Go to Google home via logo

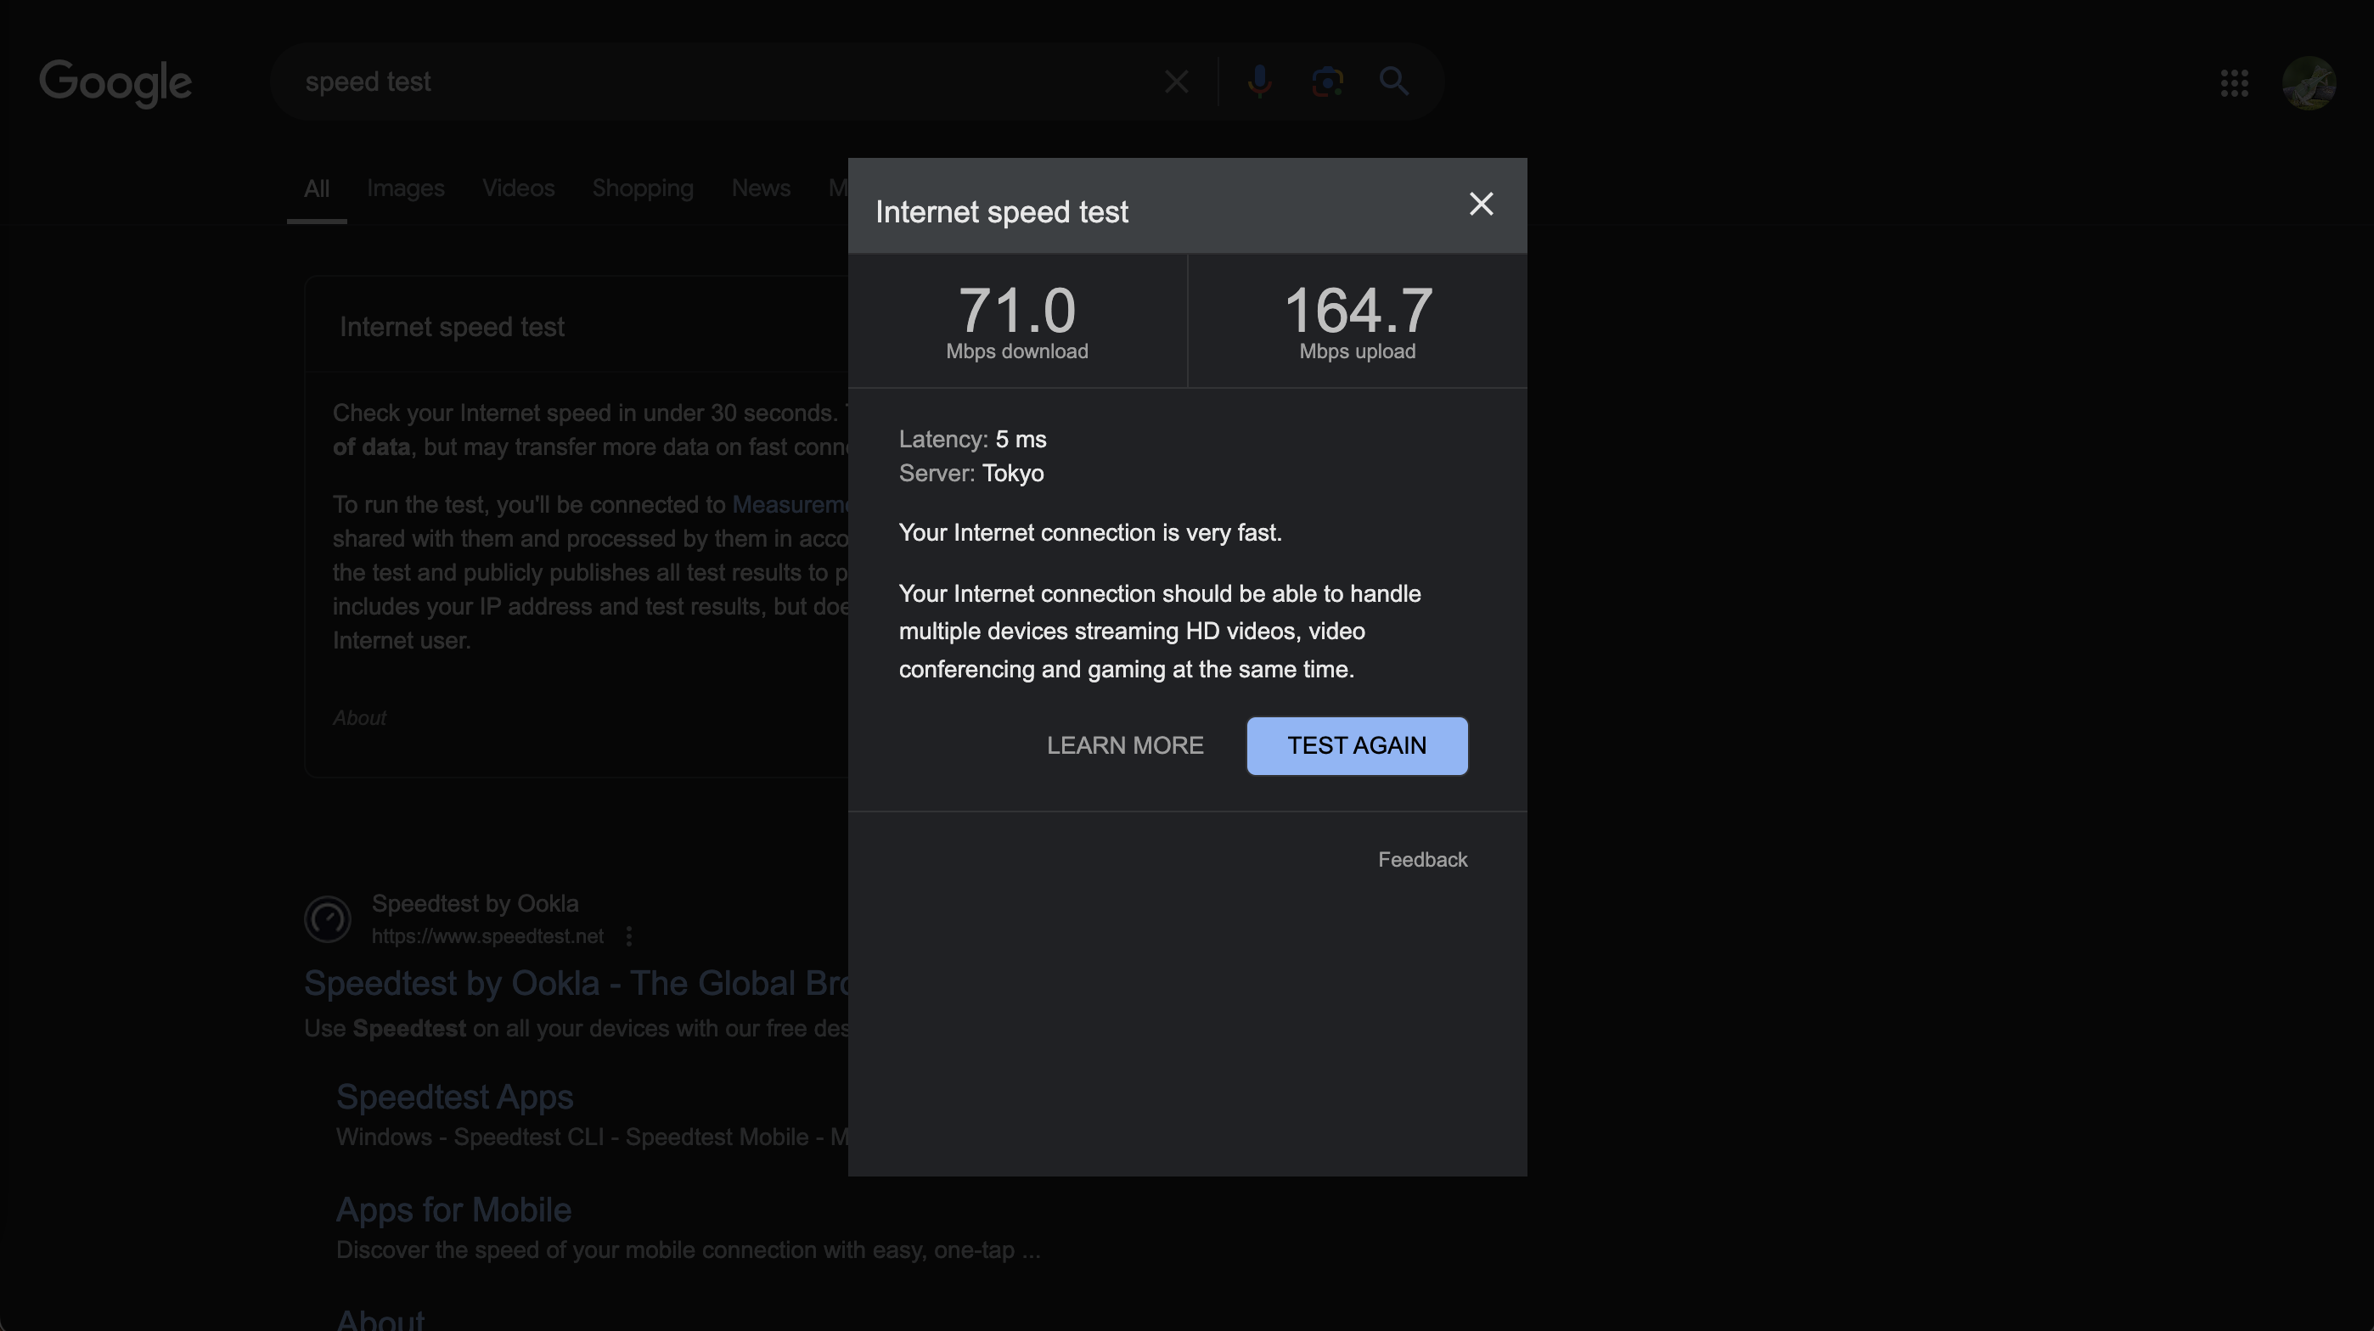(115, 83)
